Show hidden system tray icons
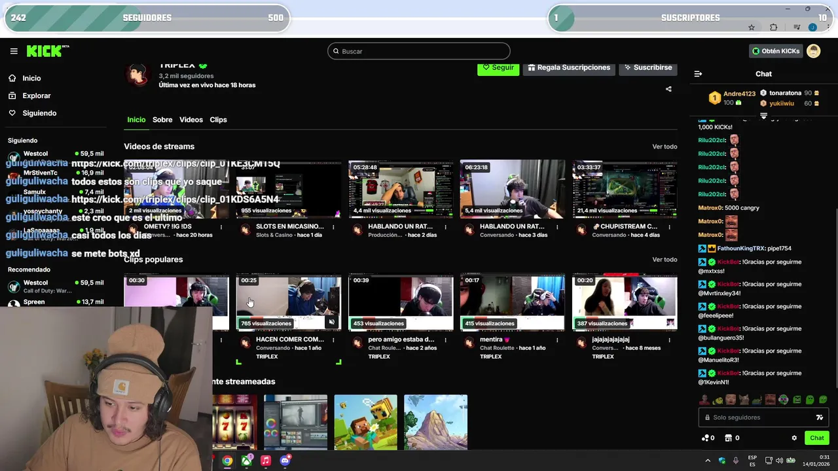This screenshot has height=471, width=838. (x=708, y=461)
